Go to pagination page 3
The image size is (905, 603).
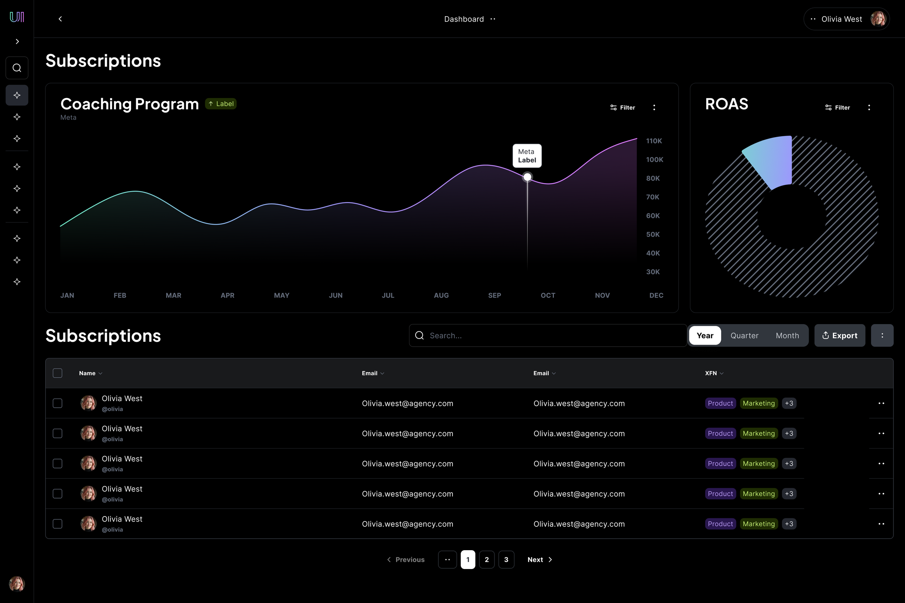pyautogui.click(x=506, y=560)
